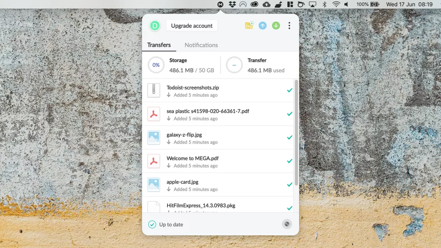Click the apple-card.jpg image icon
Image resolution: width=441 pixels, height=248 pixels.
pyautogui.click(x=154, y=185)
